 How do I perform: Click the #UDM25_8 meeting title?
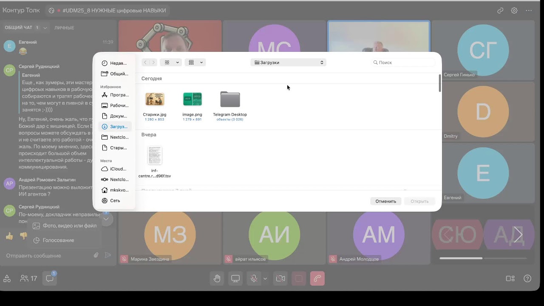(114, 11)
